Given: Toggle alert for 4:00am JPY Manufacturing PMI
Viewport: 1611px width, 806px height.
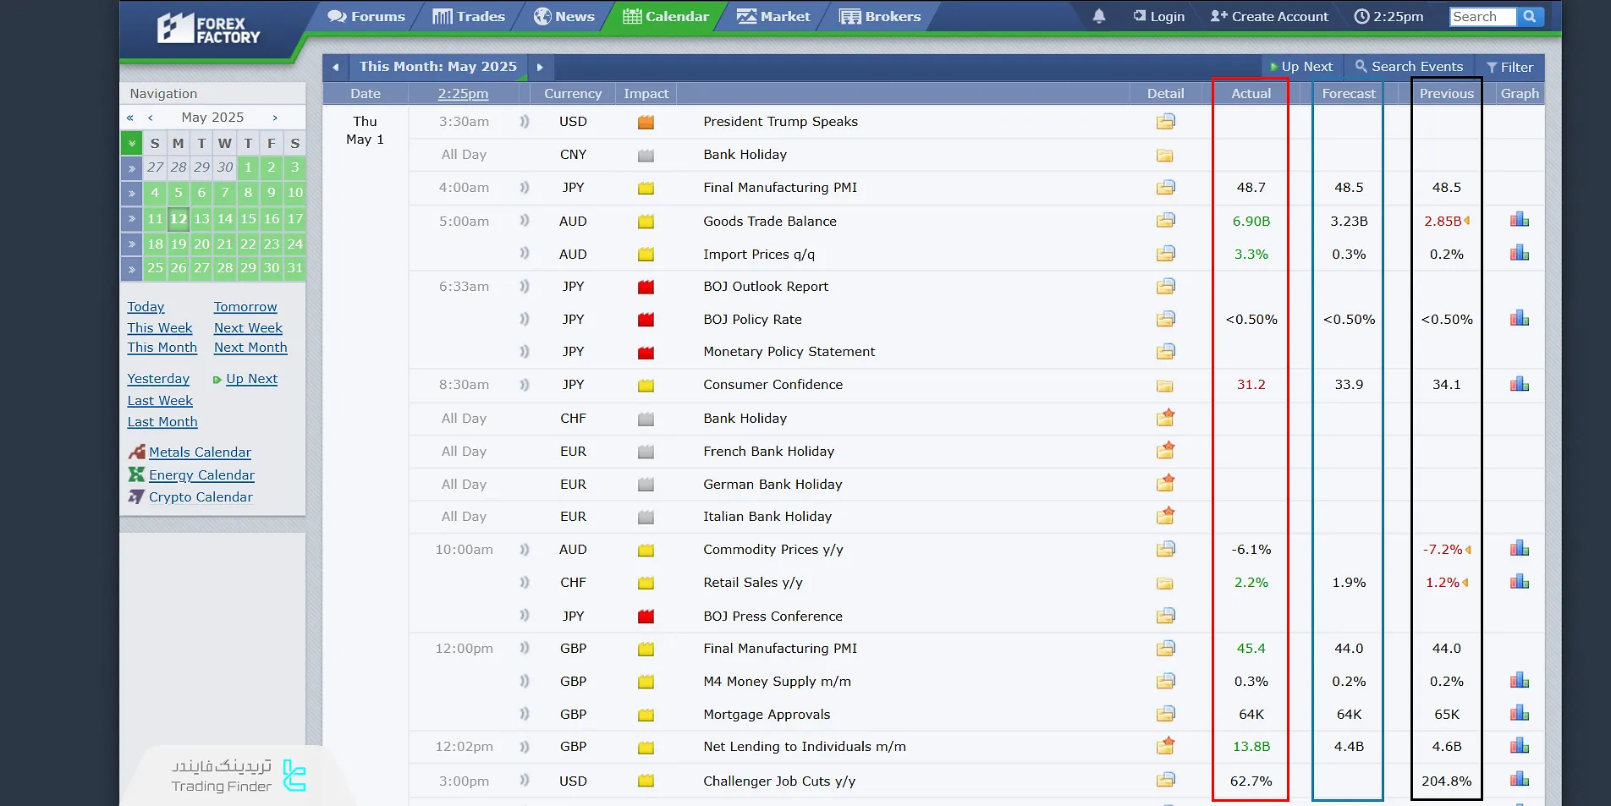Looking at the screenshot, I should click(x=525, y=188).
